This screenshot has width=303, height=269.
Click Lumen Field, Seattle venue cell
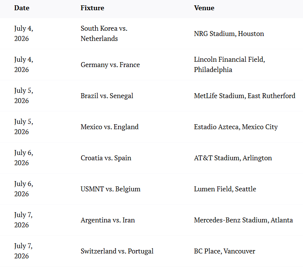225,189
